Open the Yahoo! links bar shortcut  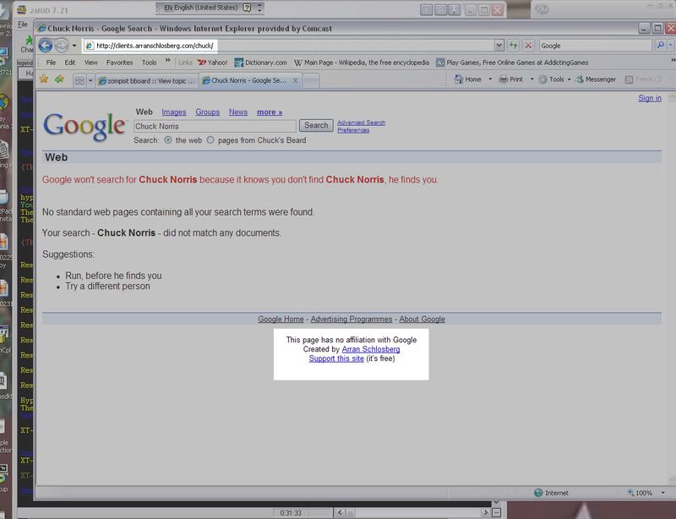pyautogui.click(x=212, y=63)
